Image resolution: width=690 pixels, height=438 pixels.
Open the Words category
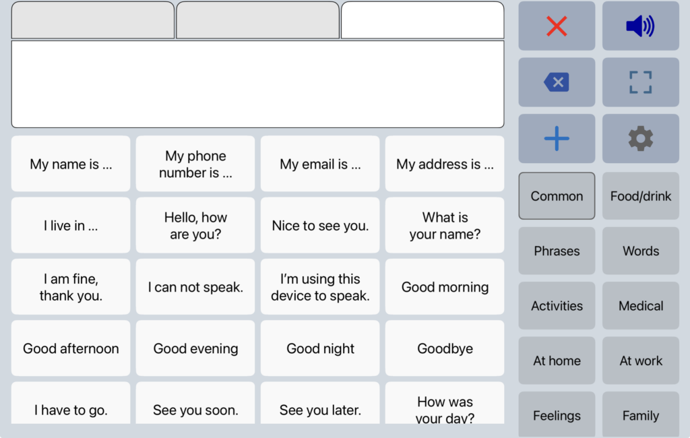pyautogui.click(x=640, y=251)
